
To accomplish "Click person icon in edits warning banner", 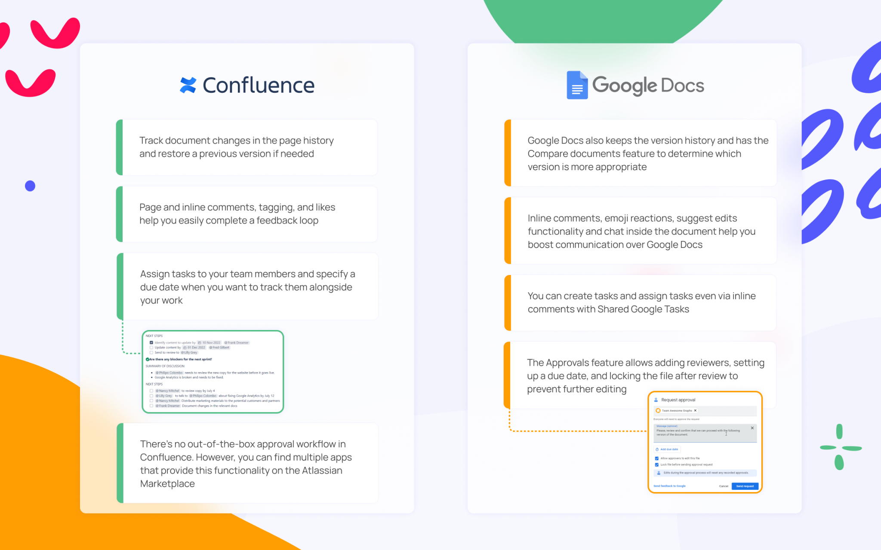I will pyautogui.click(x=659, y=473).
